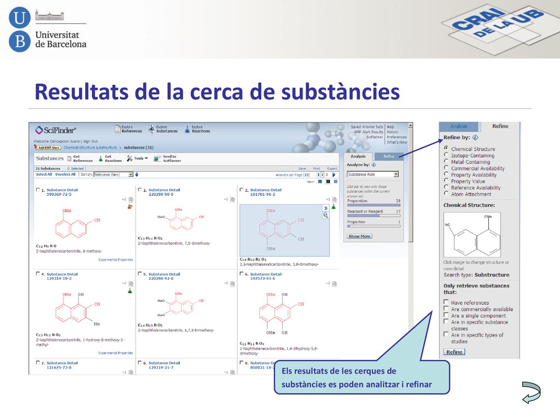Click Preparation analysis bar

pyautogui.click(x=374, y=206)
